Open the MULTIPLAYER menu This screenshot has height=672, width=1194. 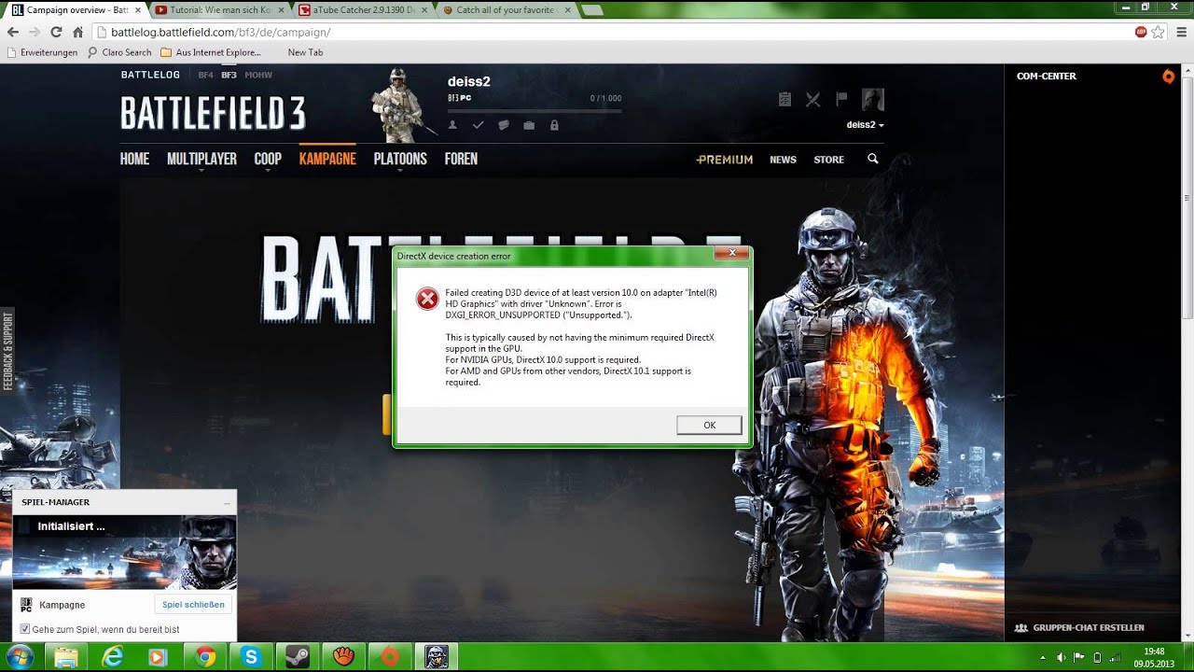201,159
